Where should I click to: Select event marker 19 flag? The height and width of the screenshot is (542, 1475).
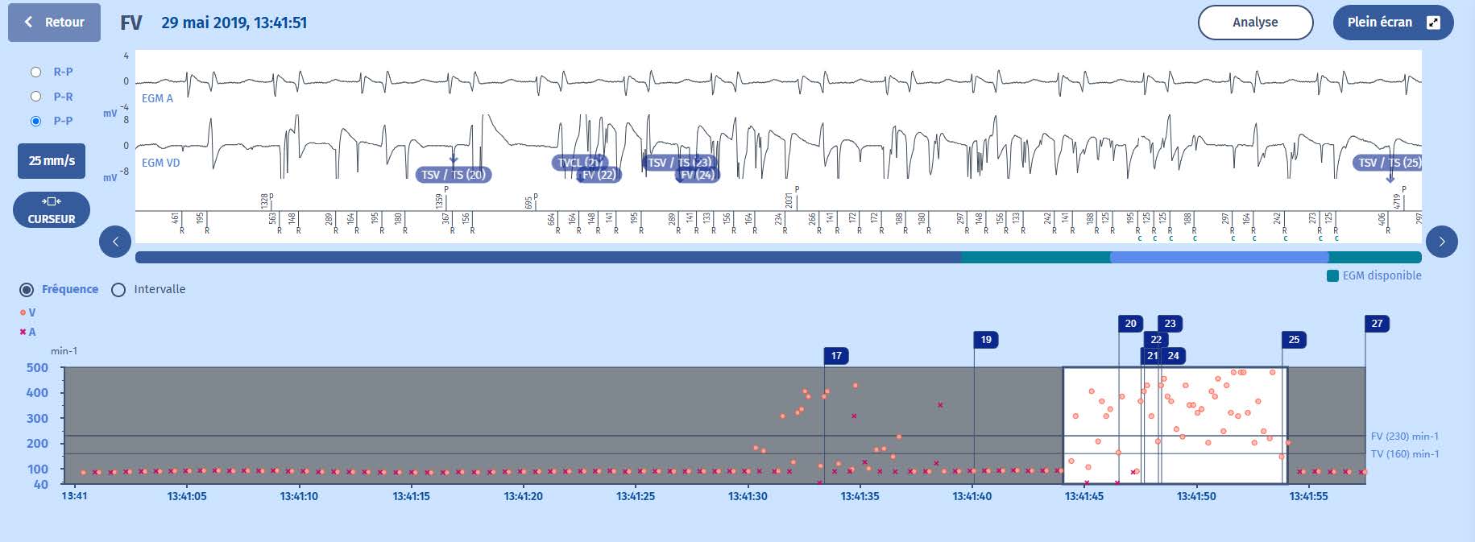[986, 340]
